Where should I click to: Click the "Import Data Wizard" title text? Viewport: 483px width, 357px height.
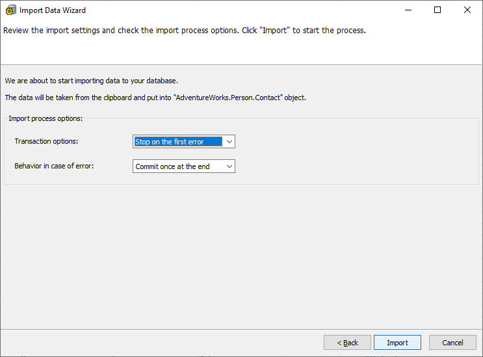click(x=53, y=10)
